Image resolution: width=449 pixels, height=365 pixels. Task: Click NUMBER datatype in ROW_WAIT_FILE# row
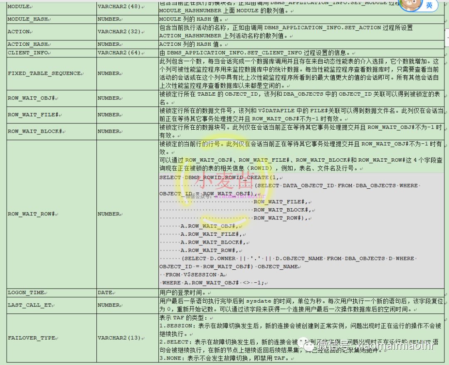[x=128, y=115]
